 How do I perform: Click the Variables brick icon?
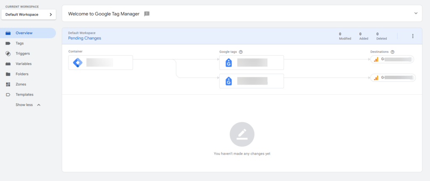pyautogui.click(x=8, y=64)
